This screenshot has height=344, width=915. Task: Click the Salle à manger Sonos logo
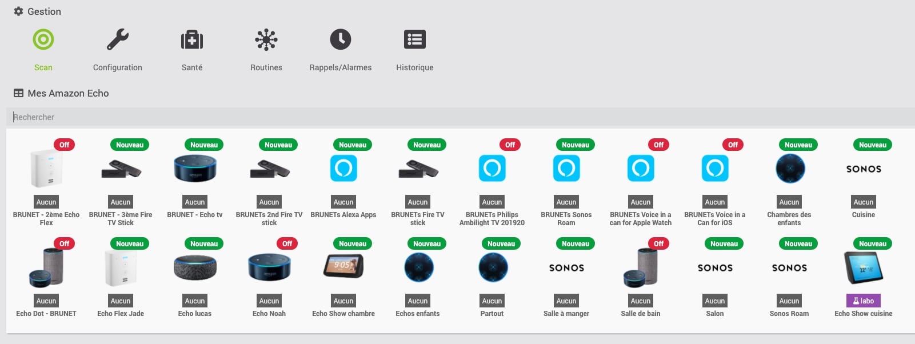(566, 268)
